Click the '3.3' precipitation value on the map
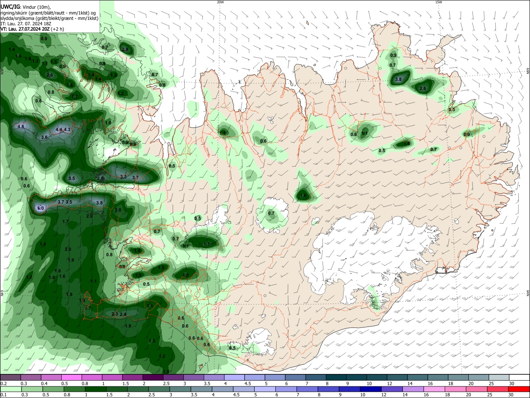This screenshot has width=530, height=398. pos(123,177)
